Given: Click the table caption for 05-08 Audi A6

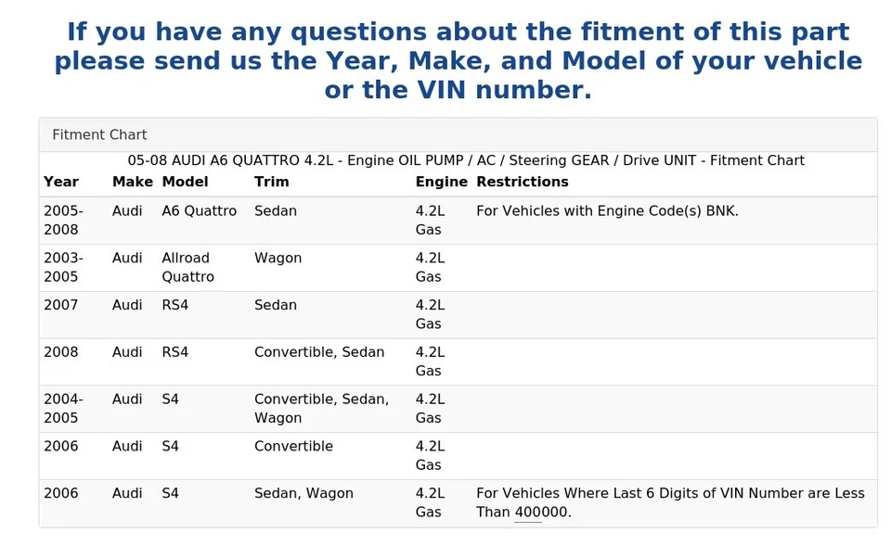Looking at the screenshot, I should pos(466,160).
